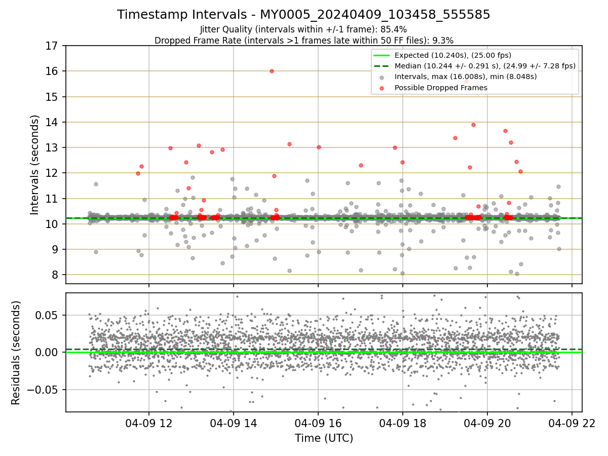Click the gray dot marker in the legend
Image resolution: width=608 pixels, height=456 pixels.
[382, 77]
